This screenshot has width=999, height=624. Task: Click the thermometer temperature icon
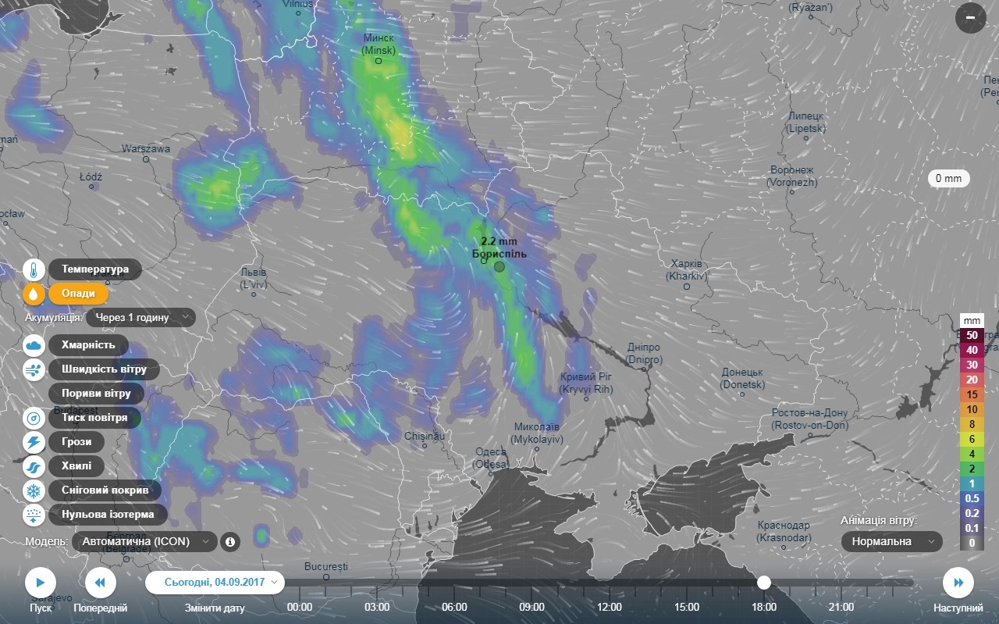tap(34, 270)
